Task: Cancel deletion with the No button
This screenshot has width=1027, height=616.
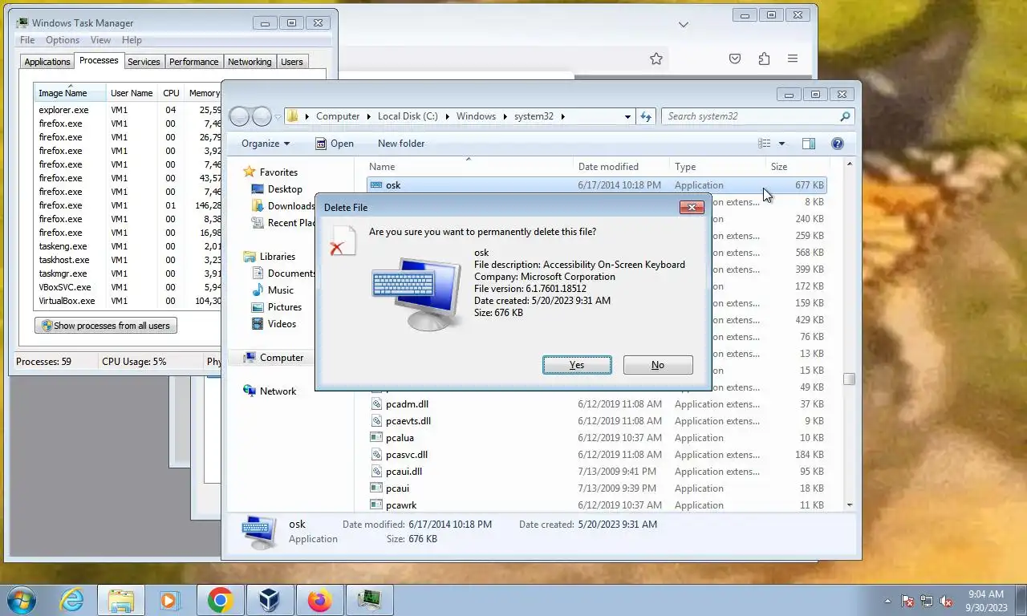Action: click(x=658, y=365)
